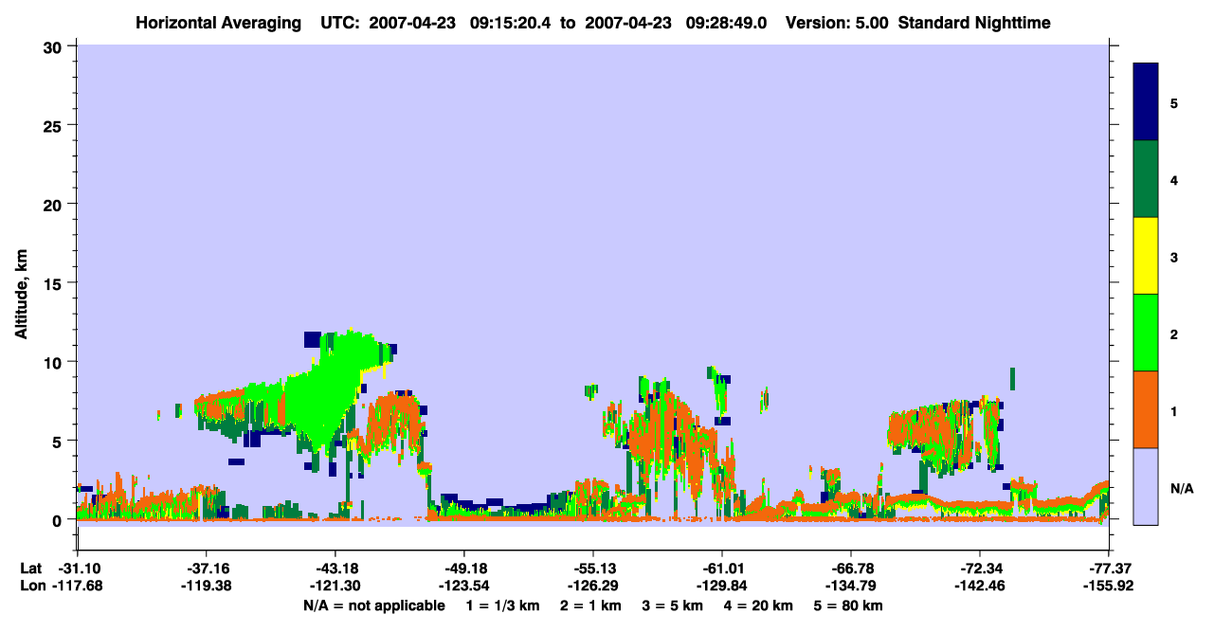Click the altitude tick label '30'
This screenshot has height=632, width=1232.
[55, 46]
